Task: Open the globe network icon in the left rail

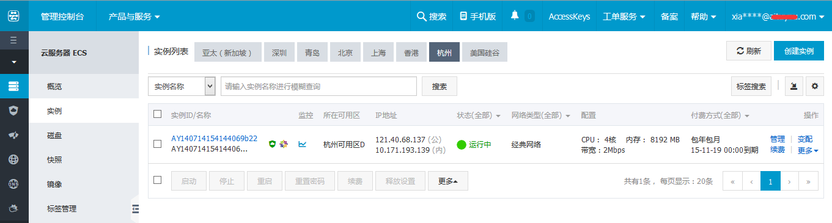Action: 13,159
